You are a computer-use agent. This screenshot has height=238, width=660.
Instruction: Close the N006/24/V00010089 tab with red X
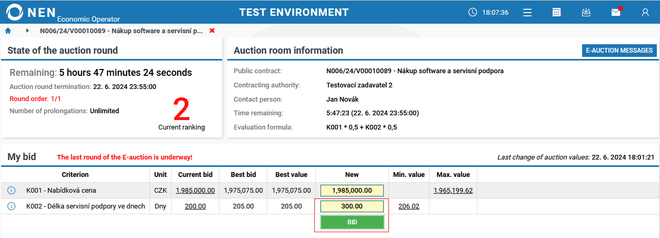tap(212, 31)
